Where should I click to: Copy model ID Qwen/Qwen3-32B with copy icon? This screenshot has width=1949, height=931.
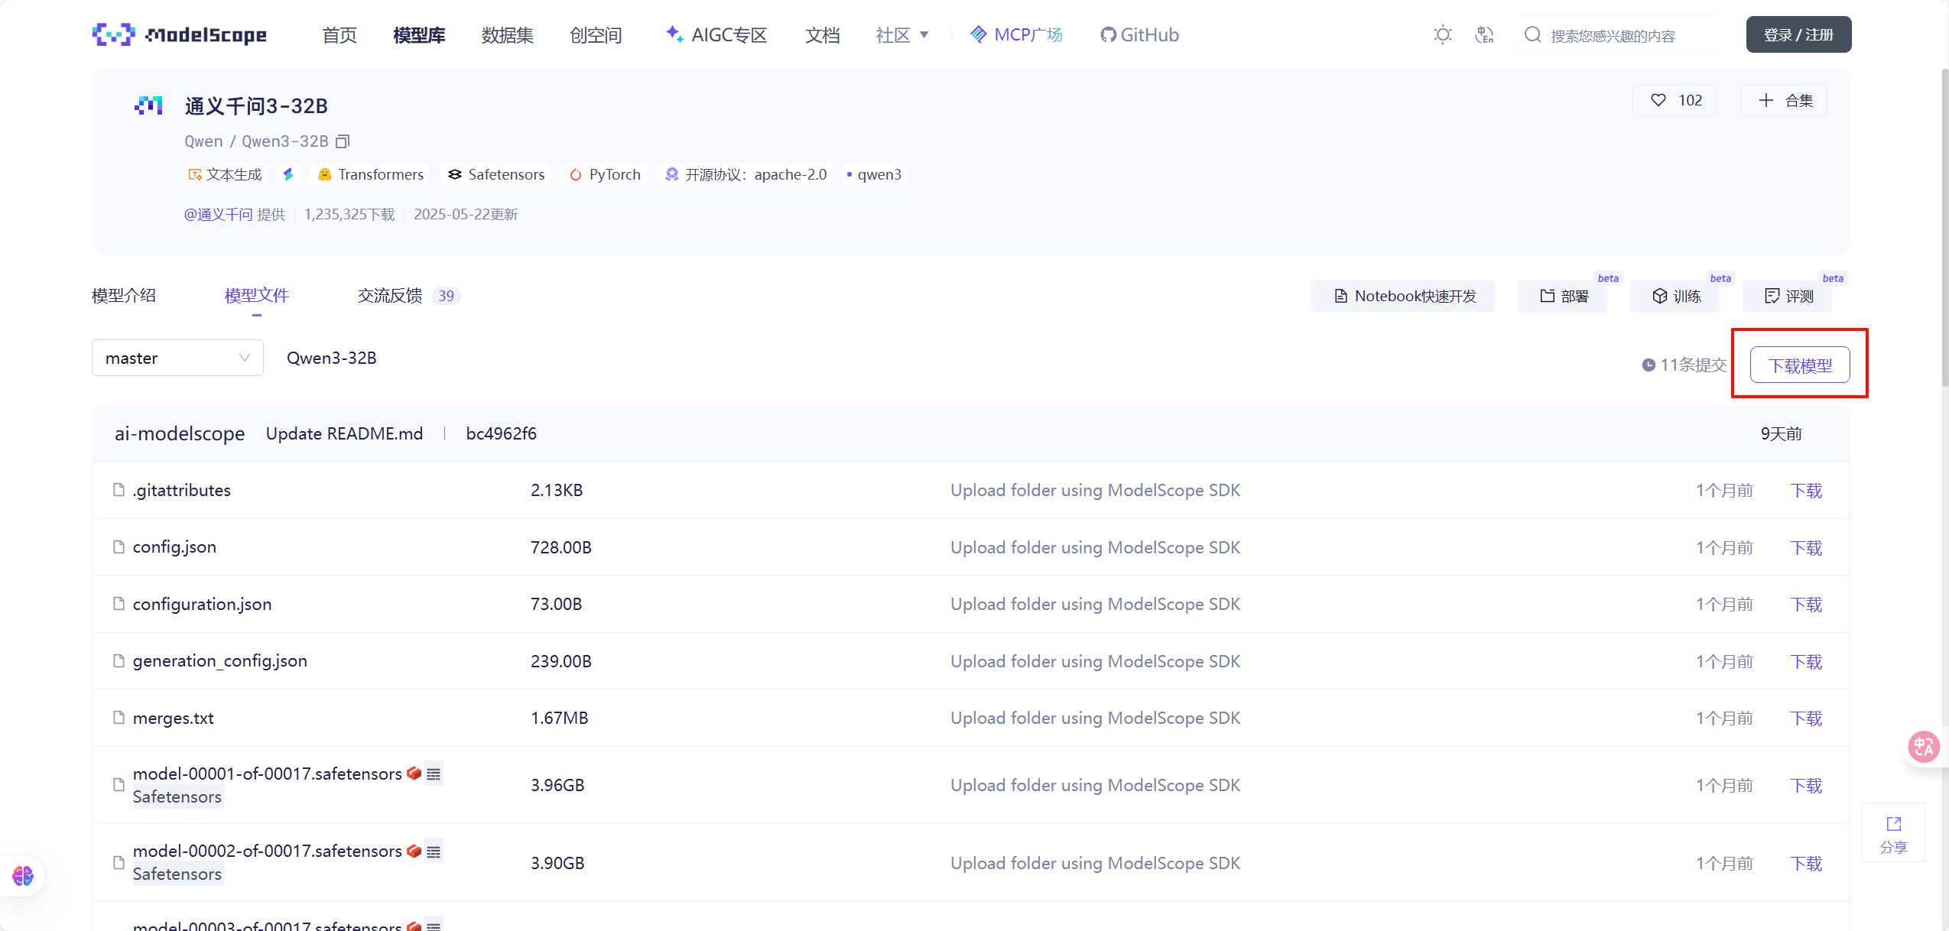point(343,141)
